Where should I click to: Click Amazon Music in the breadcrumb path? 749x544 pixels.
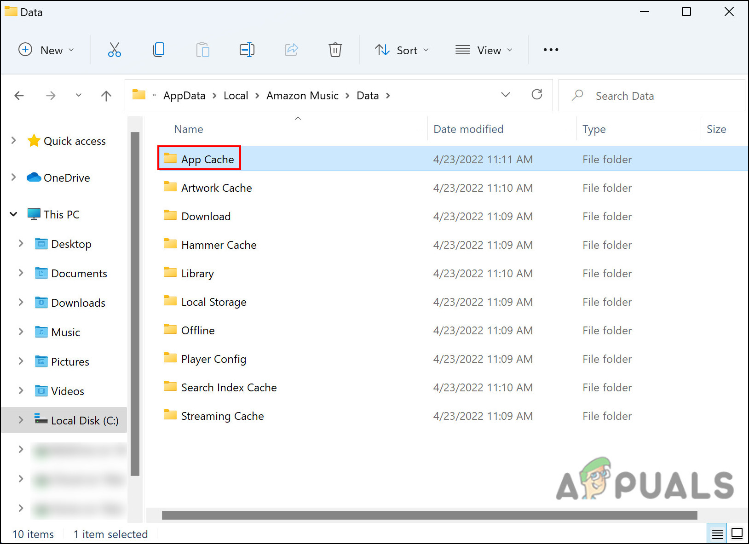tap(302, 96)
